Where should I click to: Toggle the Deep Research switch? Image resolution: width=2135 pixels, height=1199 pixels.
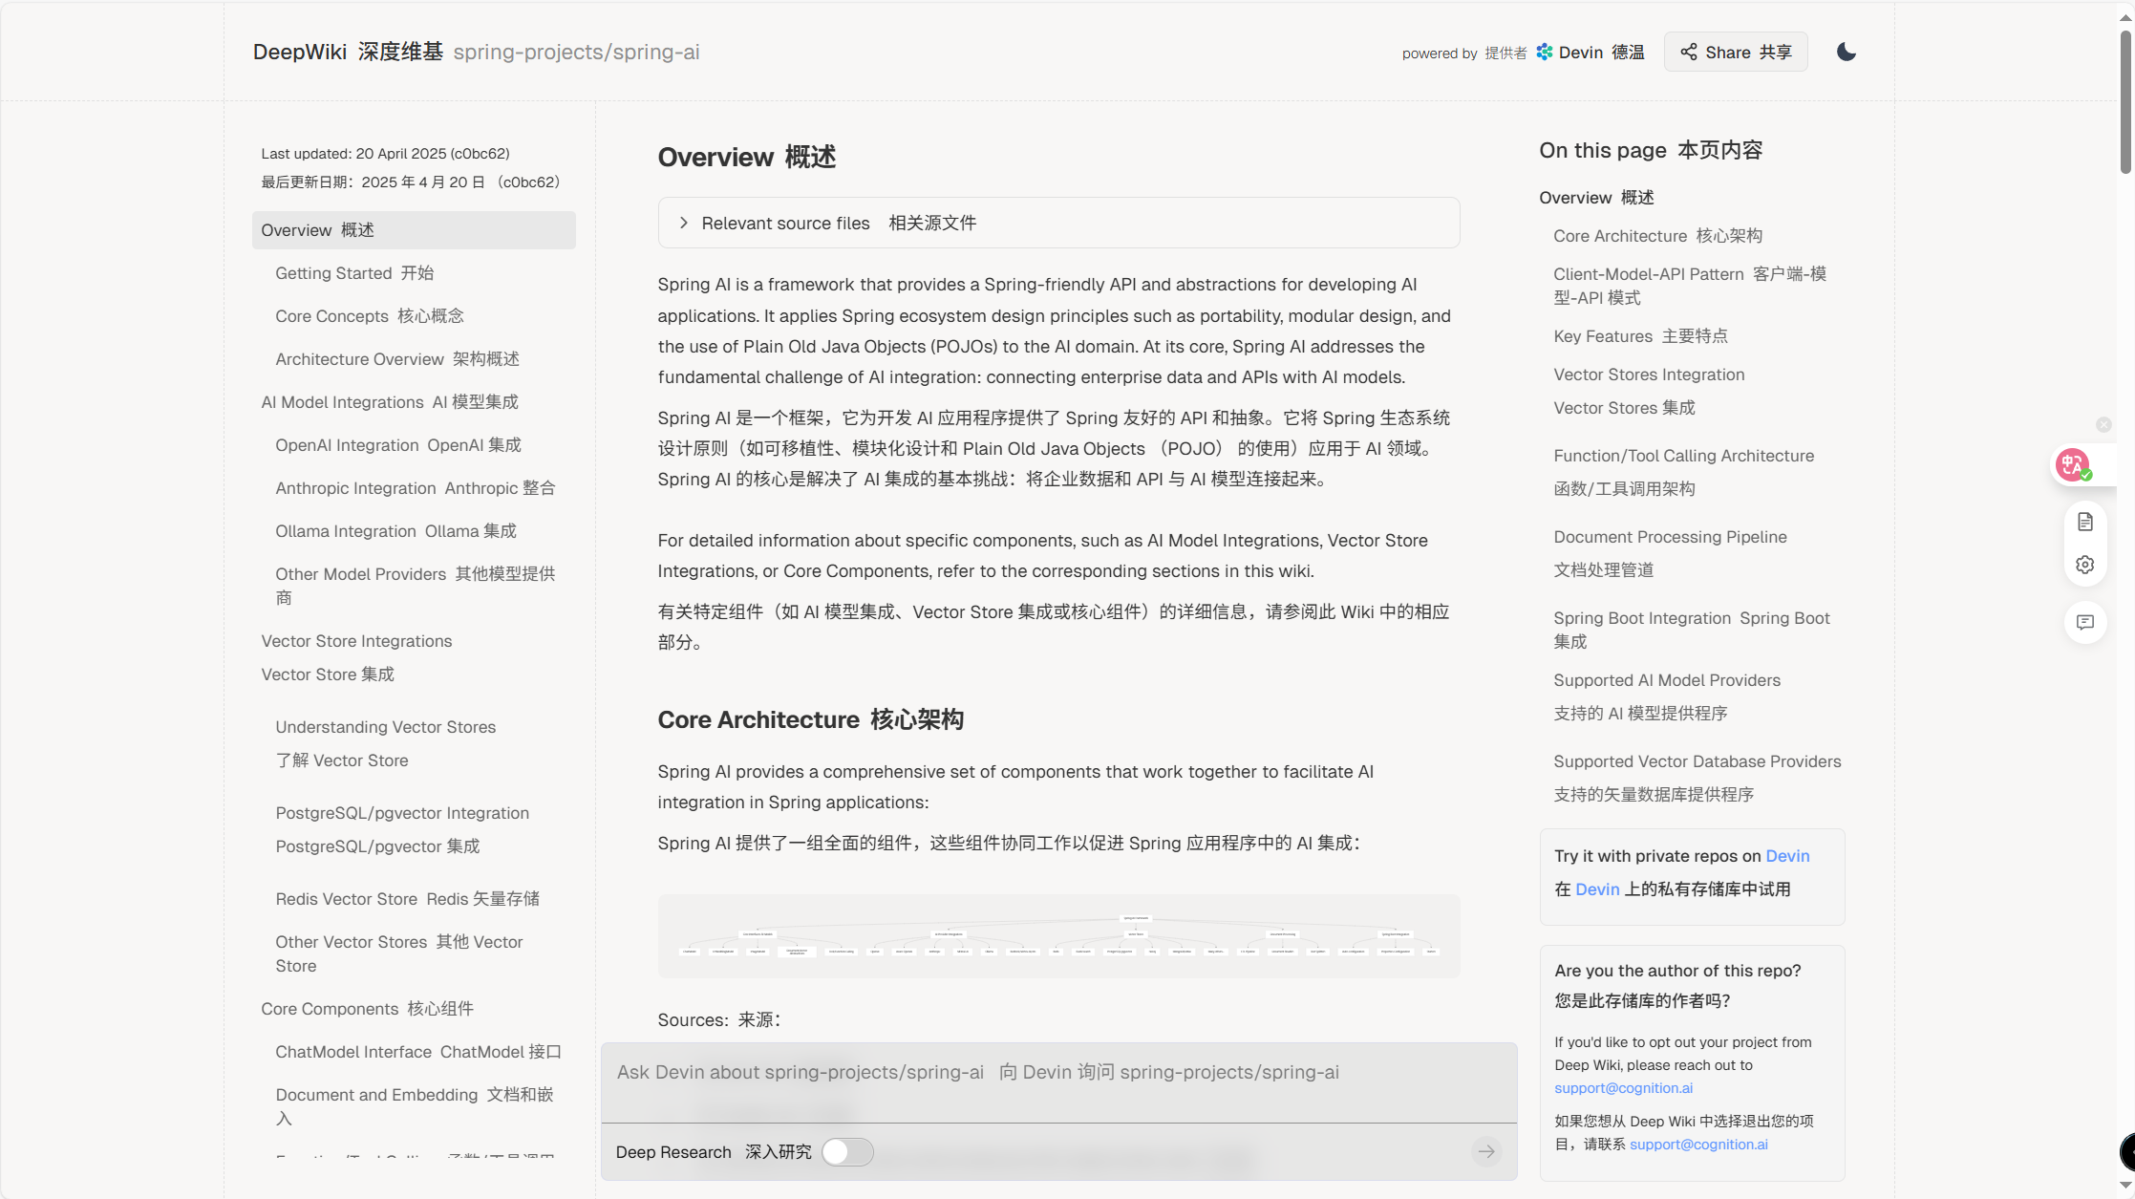coord(847,1151)
